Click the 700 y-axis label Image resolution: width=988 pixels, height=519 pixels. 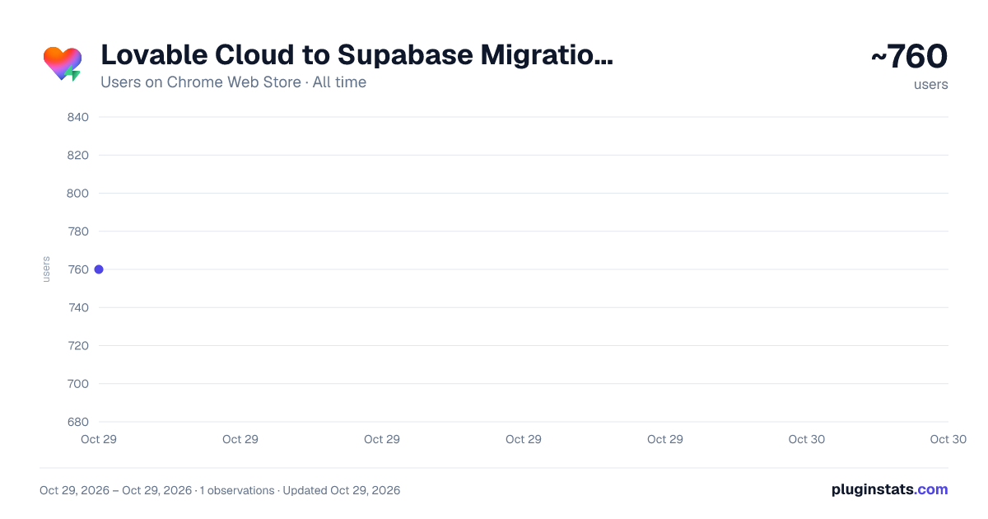pos(78,384)
